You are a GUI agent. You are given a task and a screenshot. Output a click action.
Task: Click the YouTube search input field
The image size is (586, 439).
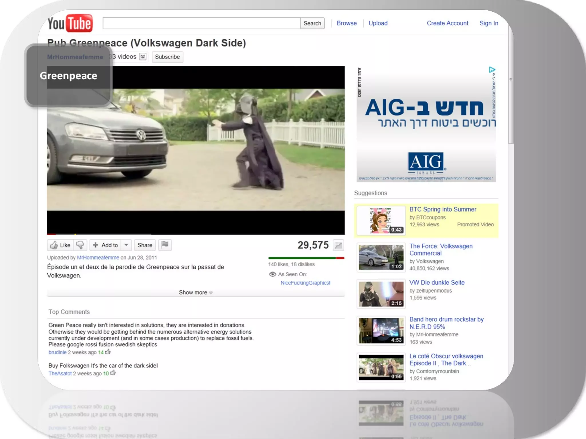pos(201,23)
